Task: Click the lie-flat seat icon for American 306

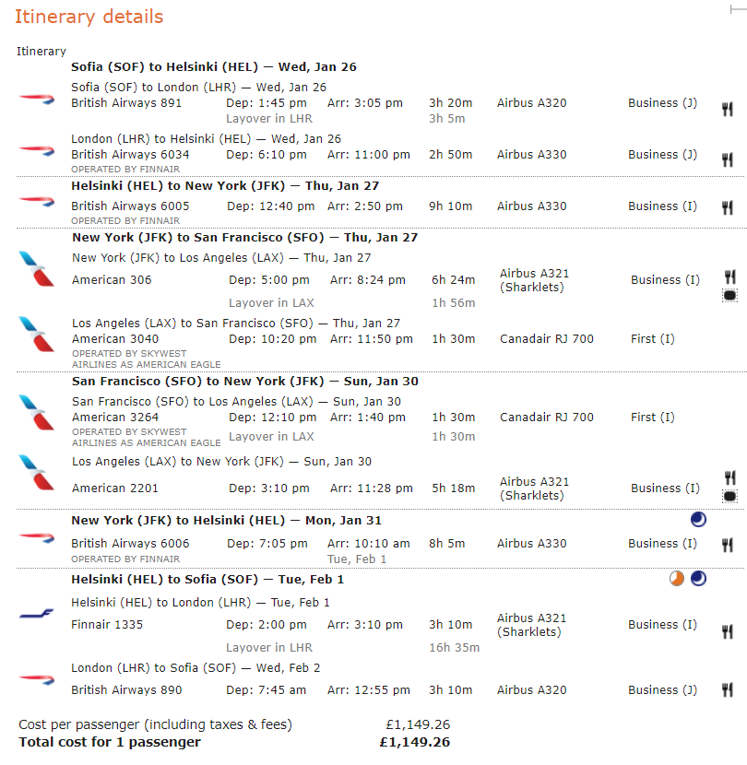Action: pyautogui.click(x=729, y=296)
